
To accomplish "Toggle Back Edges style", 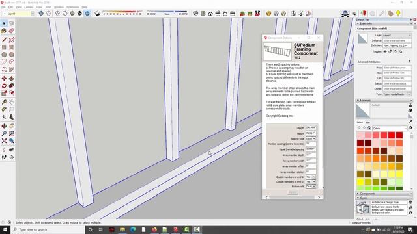I will click(48, 14).
